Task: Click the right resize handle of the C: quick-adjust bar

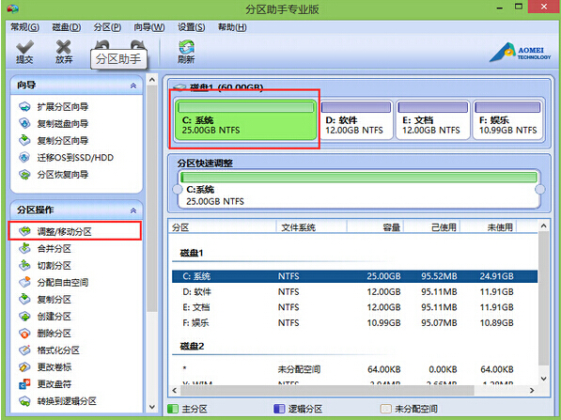Action: pos(540,189)
